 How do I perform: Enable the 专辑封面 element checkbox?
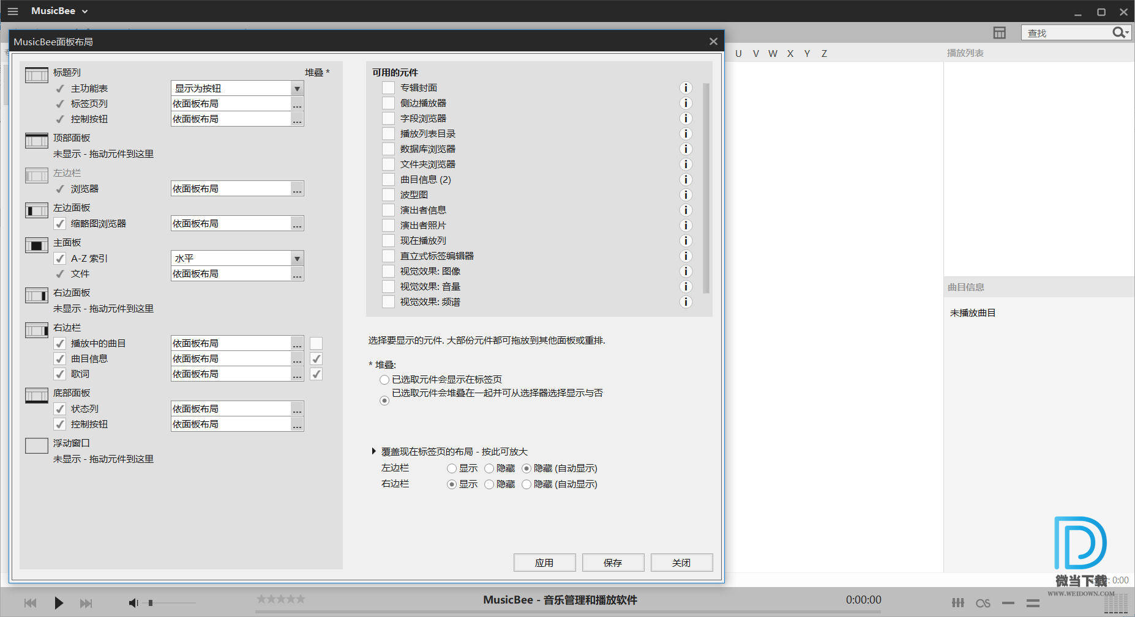388,88
